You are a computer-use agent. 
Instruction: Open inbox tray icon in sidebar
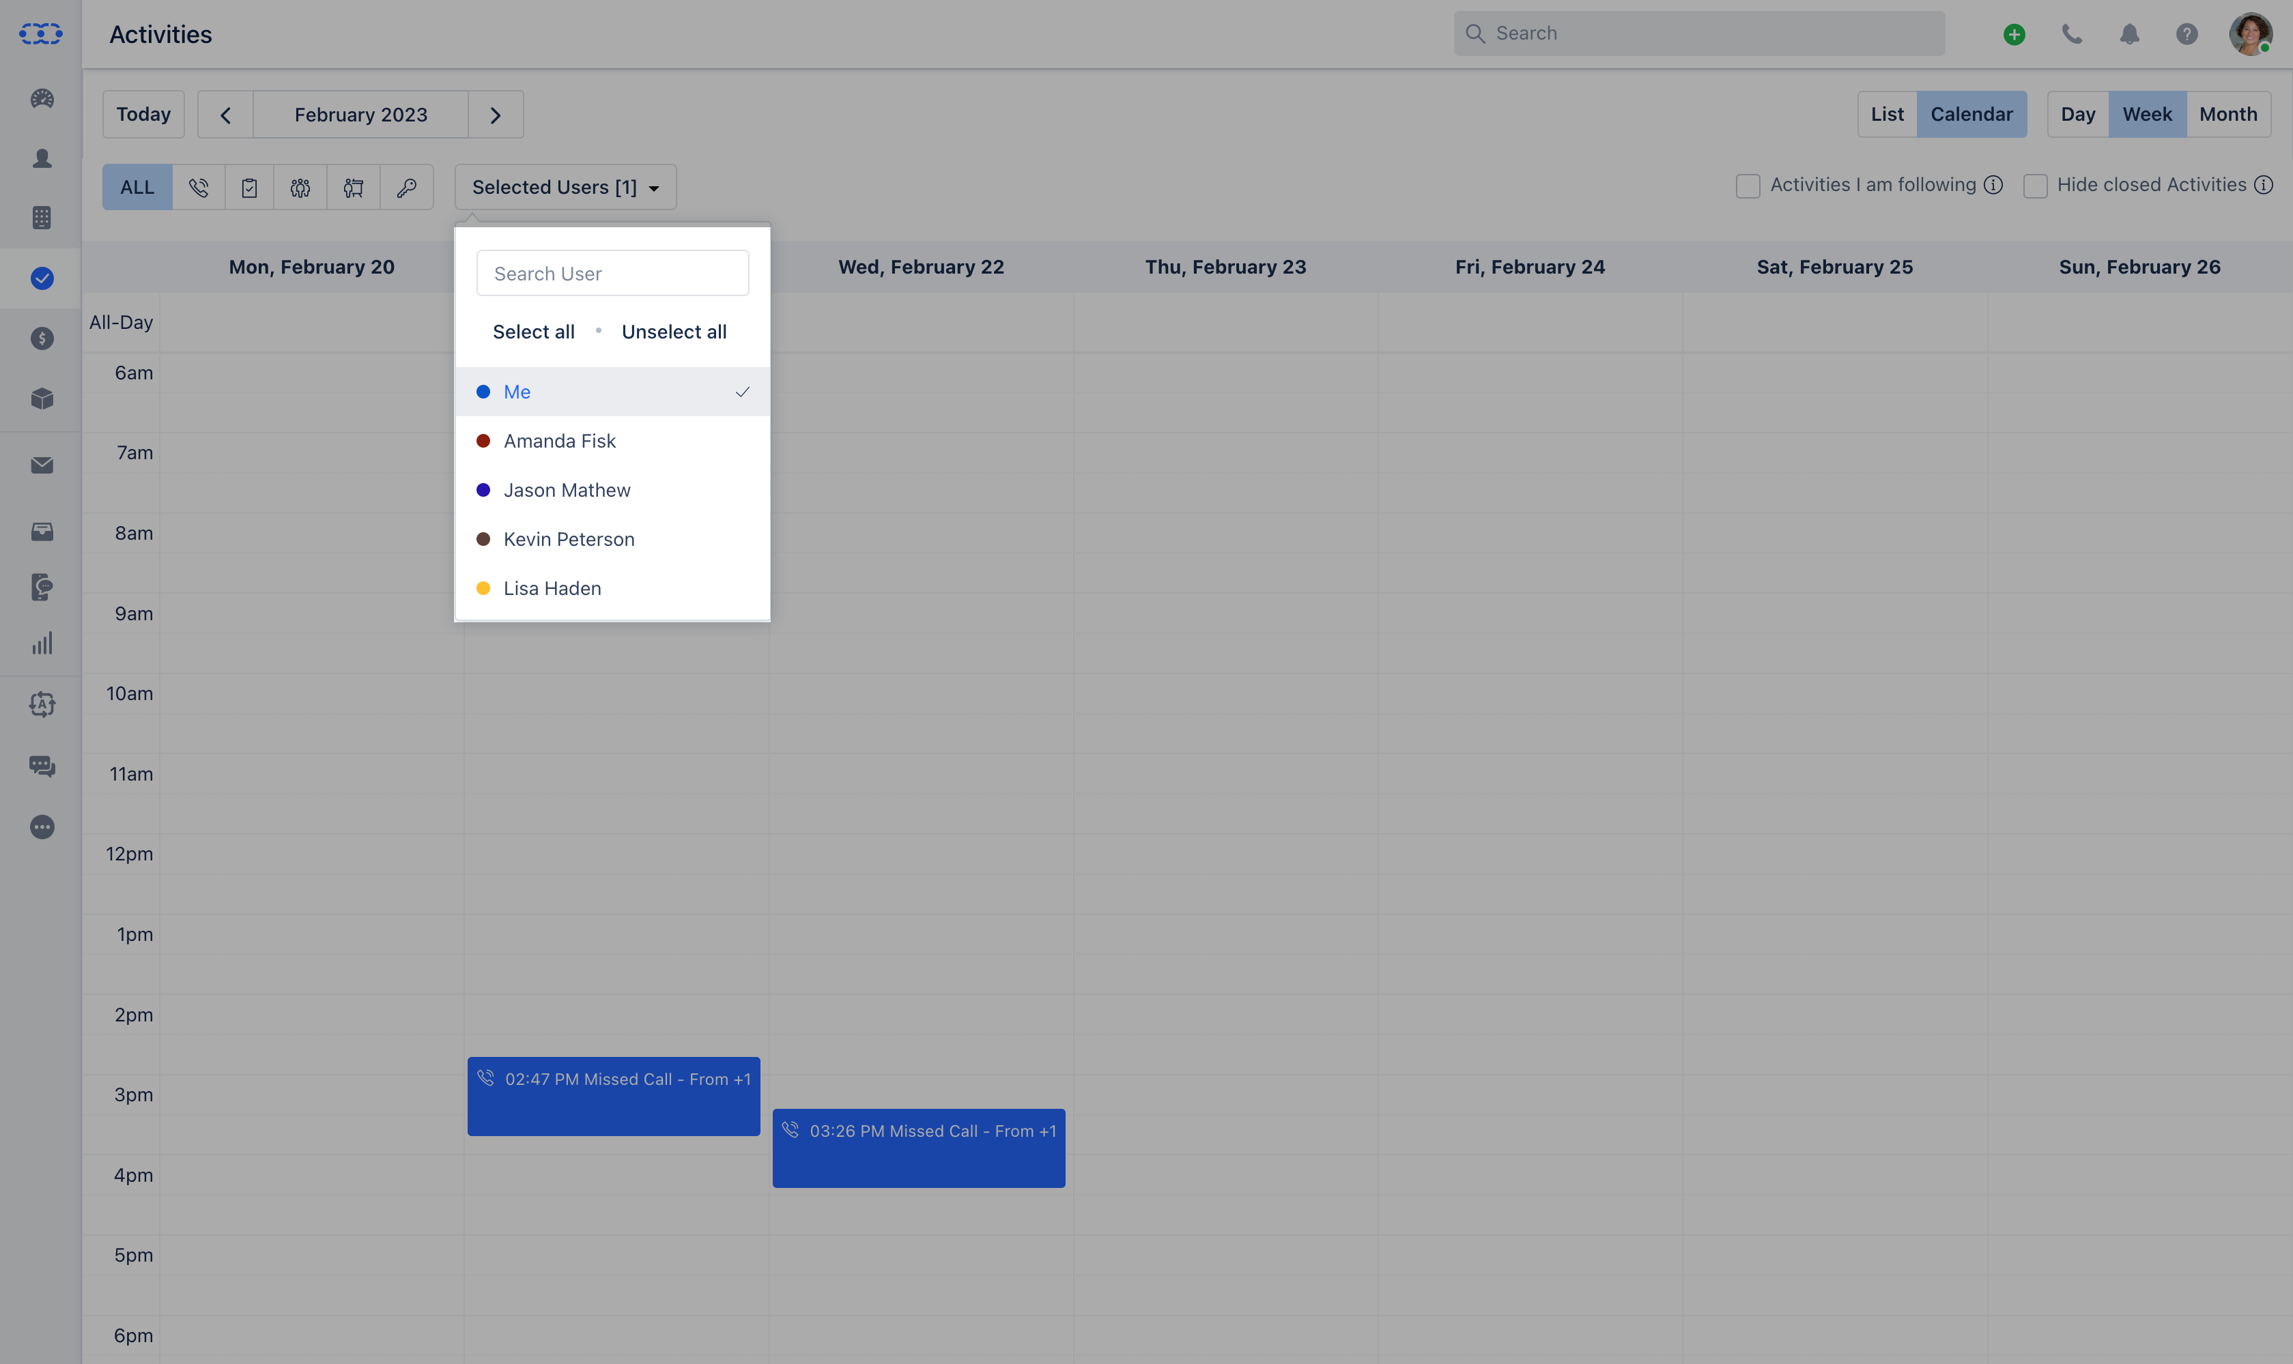[x=42, y=532]
